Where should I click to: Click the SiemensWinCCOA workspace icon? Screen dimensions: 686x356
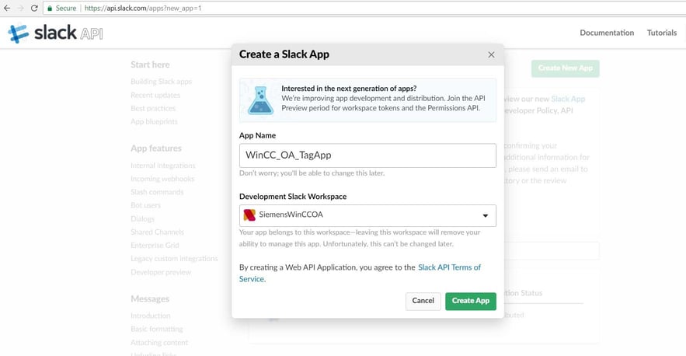(x=249, y=215)
